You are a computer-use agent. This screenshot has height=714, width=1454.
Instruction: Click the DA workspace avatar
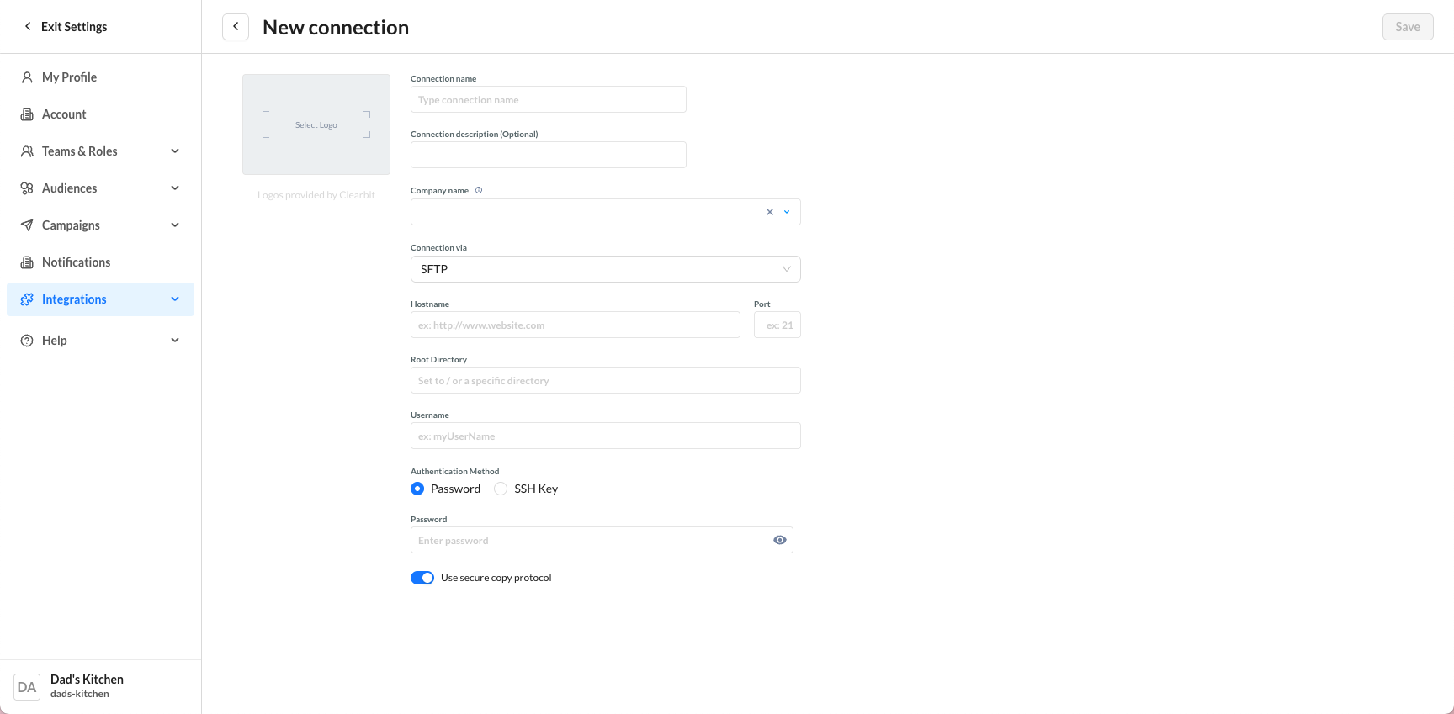click(x=27, y=687)
